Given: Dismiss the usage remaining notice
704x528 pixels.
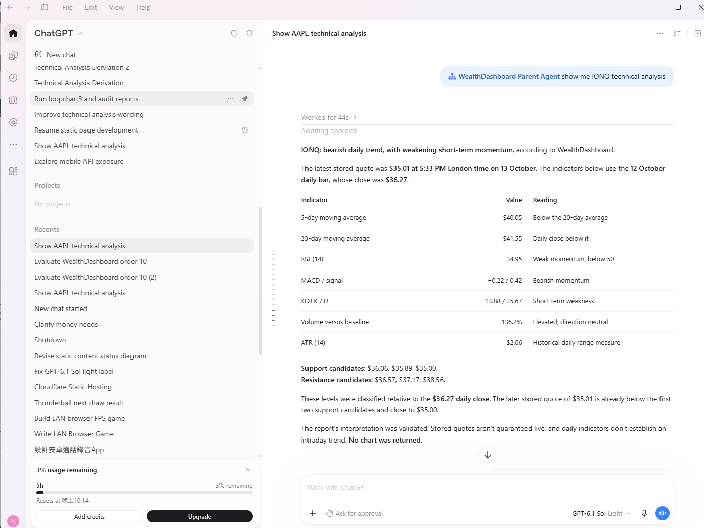Looking at the screenshot, I should coord(248,470).
